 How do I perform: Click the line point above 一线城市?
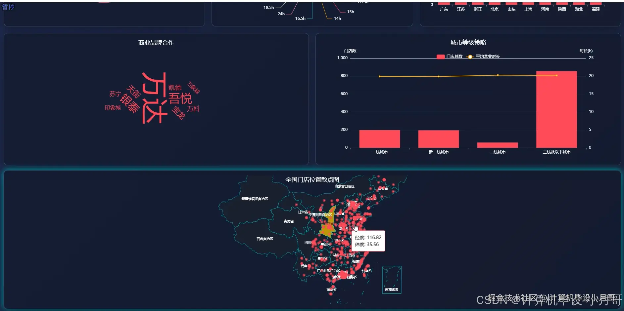pyautogui.click(x=380, y=76)
